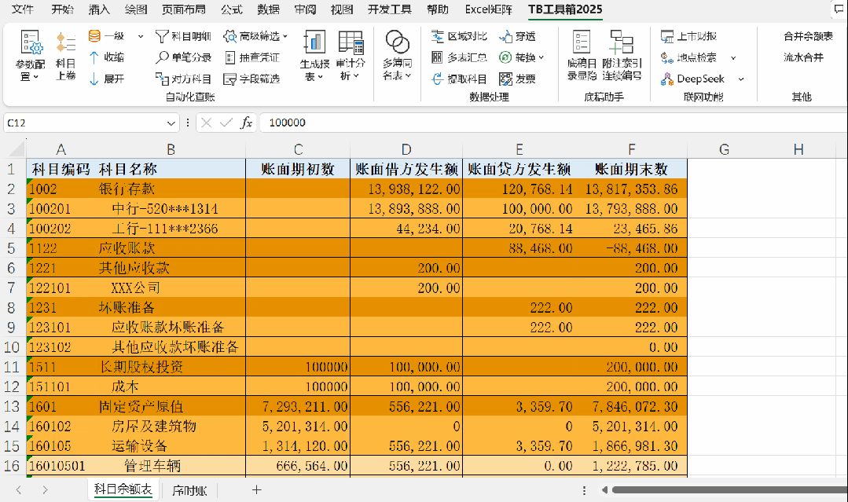Screen dimensions: 848x502
Task: Click cell 7,846,072.30
Action: click(x=632, y=406)
